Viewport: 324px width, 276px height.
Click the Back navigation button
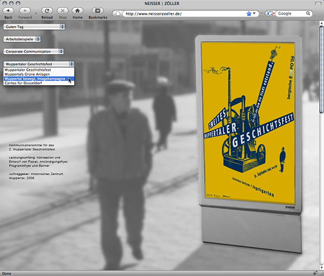tap(8, 11)
